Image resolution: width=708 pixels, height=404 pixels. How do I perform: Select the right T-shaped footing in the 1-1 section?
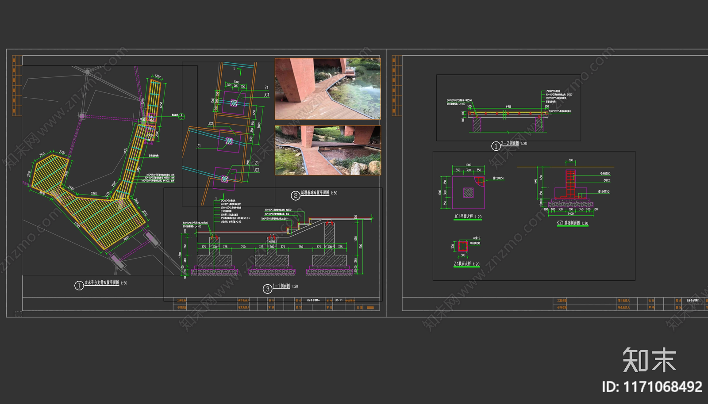pyautogui.click(x=329, y=245)
